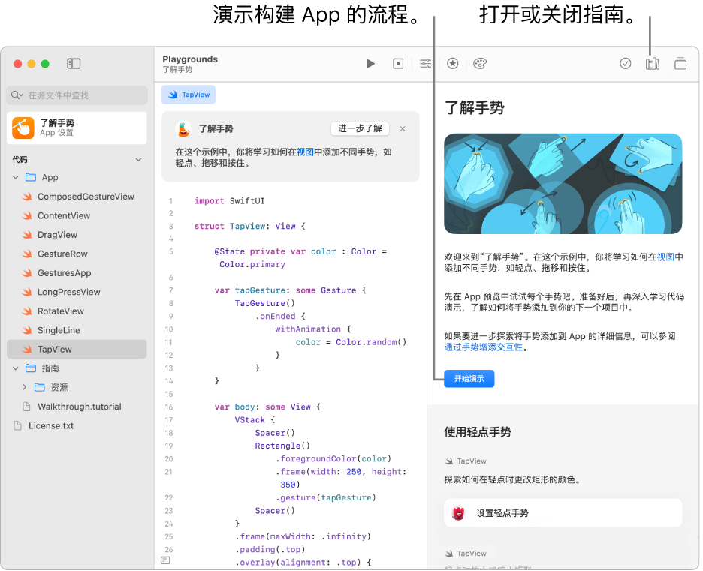Screen dimensions: 703x571
Task: Open DragView swift file
Action: [50, 235]
